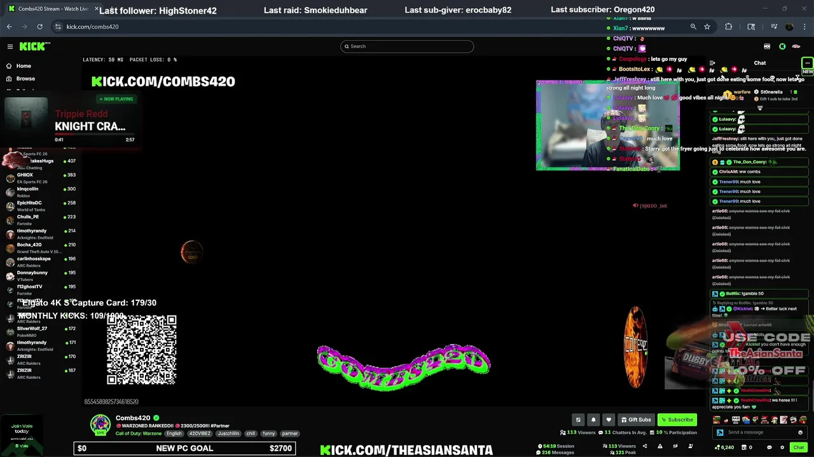Screen dimensions: 814x457
Task: Open emoji picker in chat input
Action: (800, 432)
